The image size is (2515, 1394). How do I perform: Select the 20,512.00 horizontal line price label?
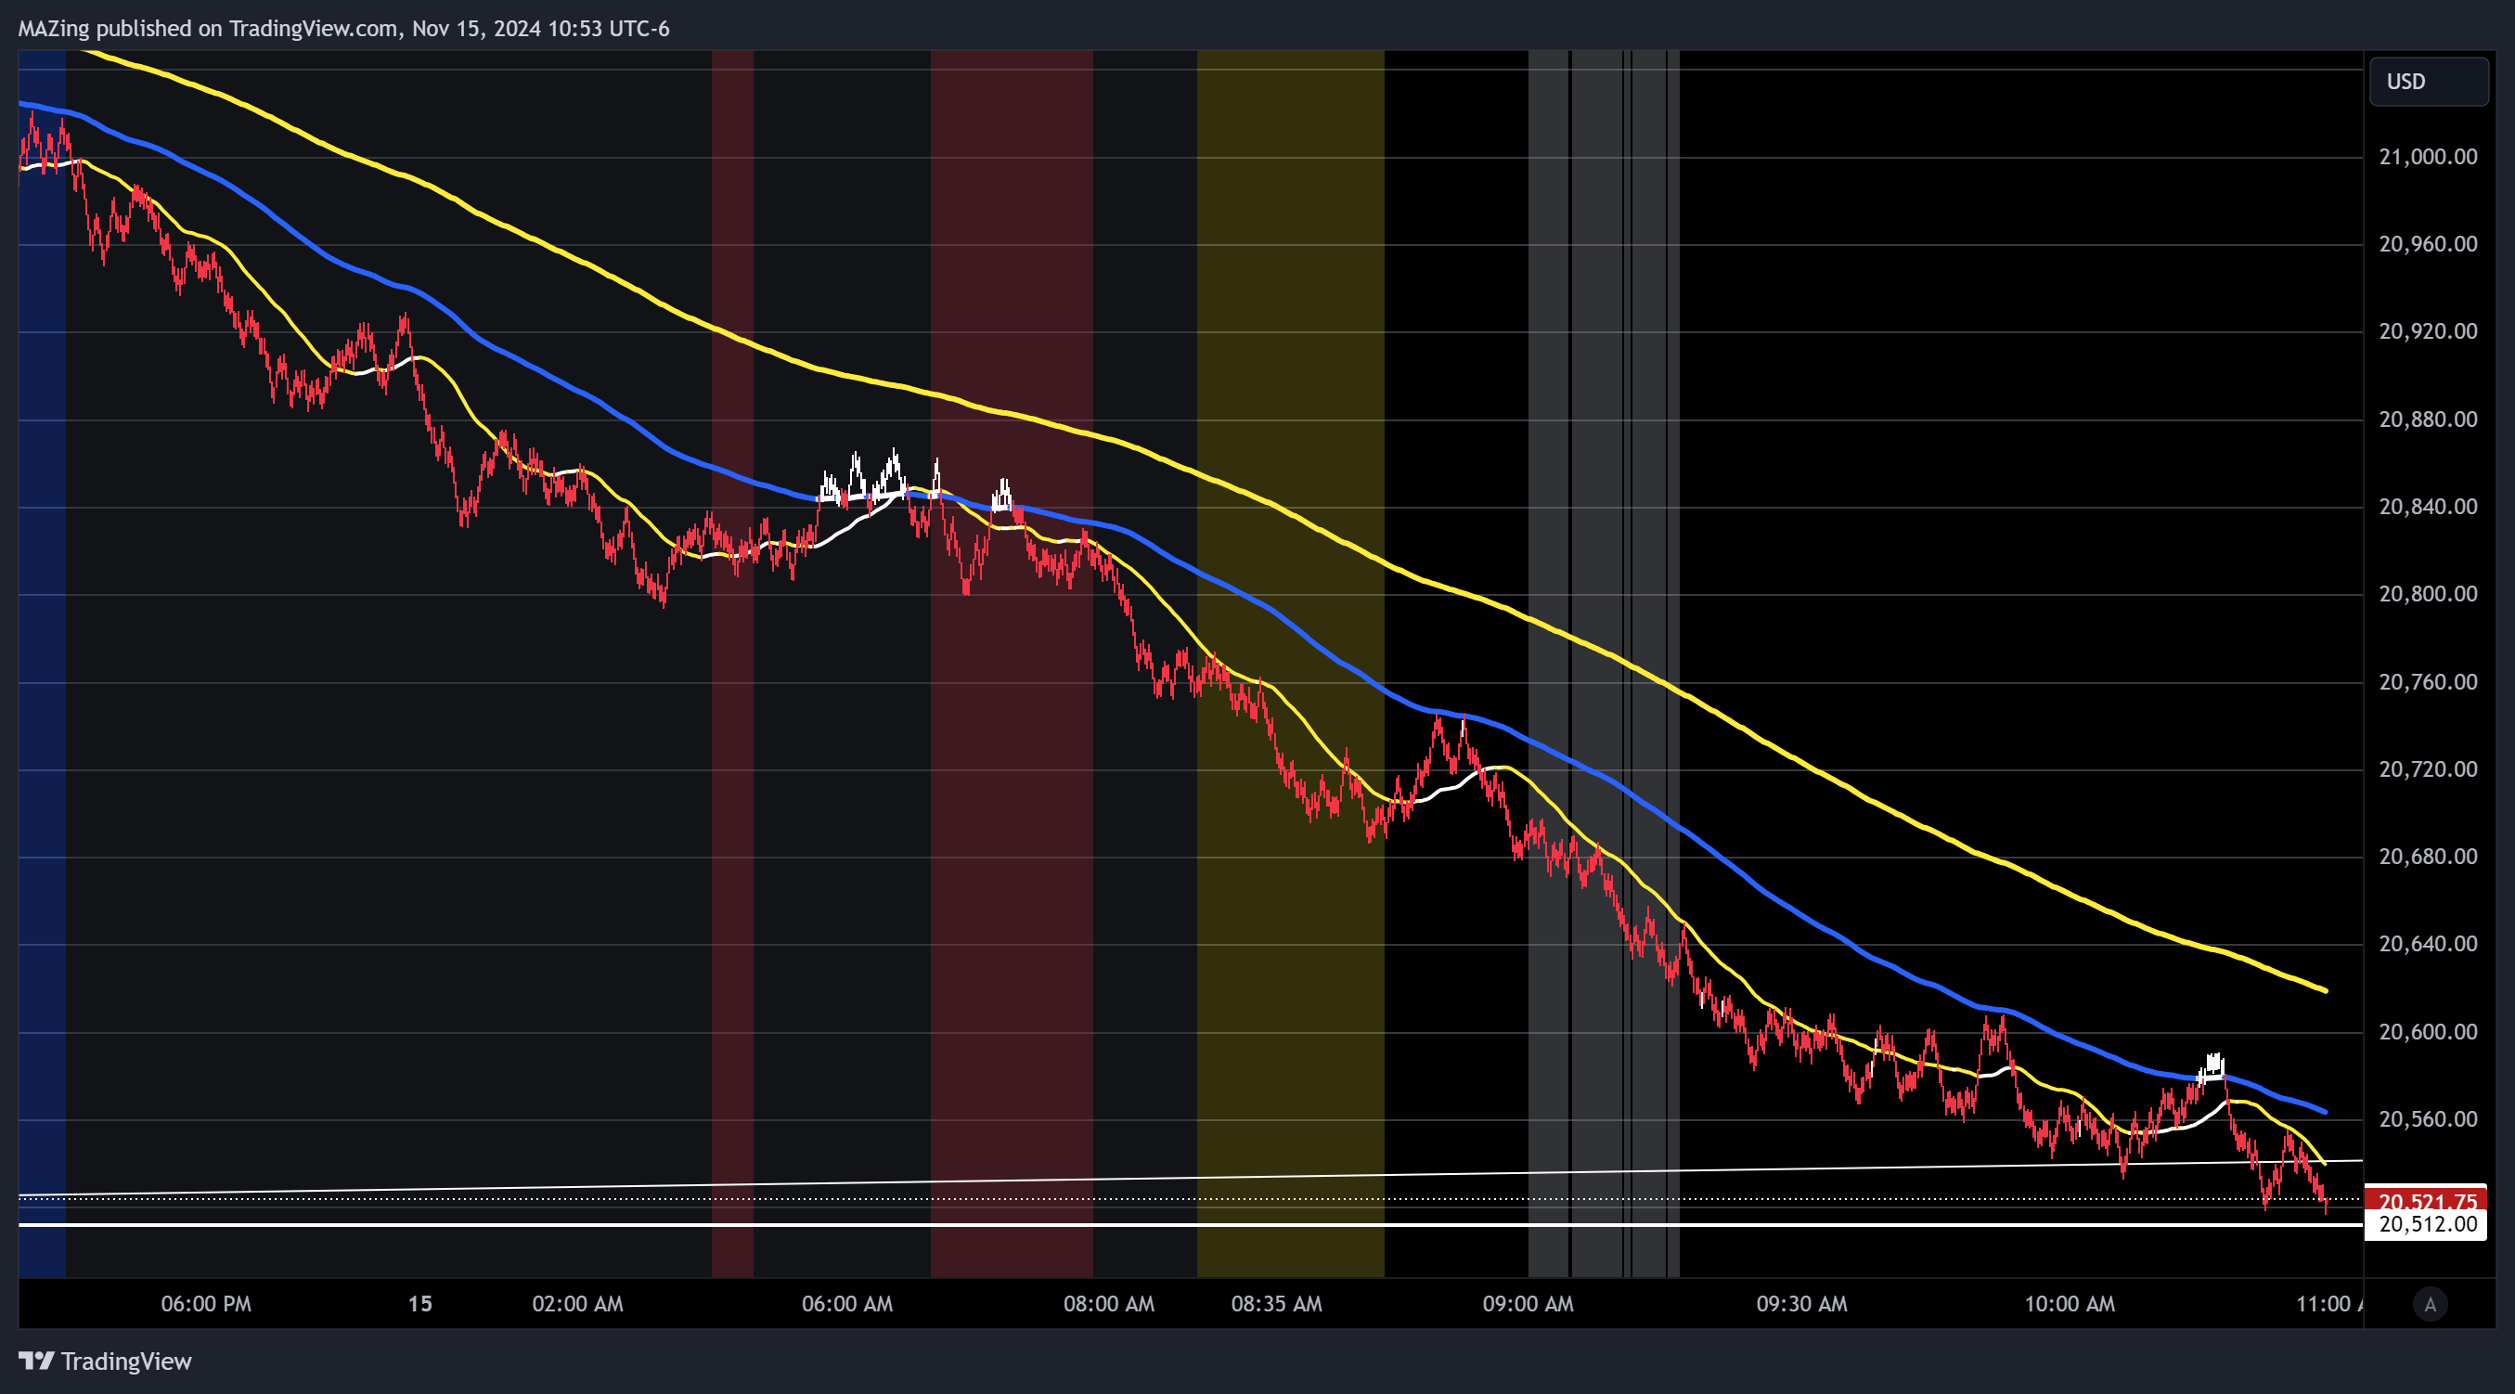[2426, 1224]
